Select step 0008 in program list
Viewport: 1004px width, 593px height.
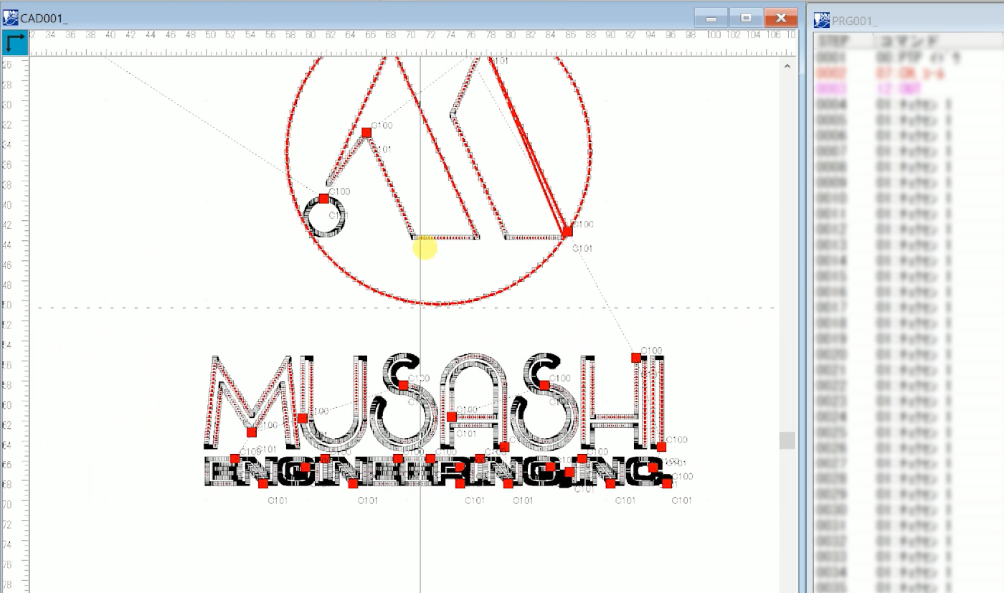(x=909, y=166)
